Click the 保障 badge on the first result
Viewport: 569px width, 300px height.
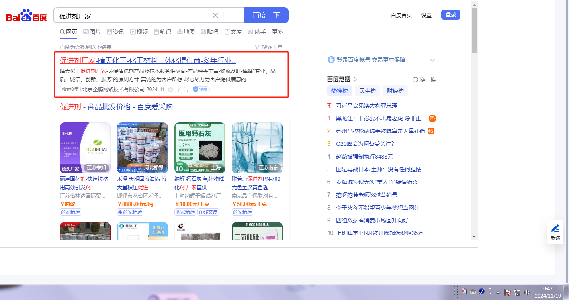201,89
